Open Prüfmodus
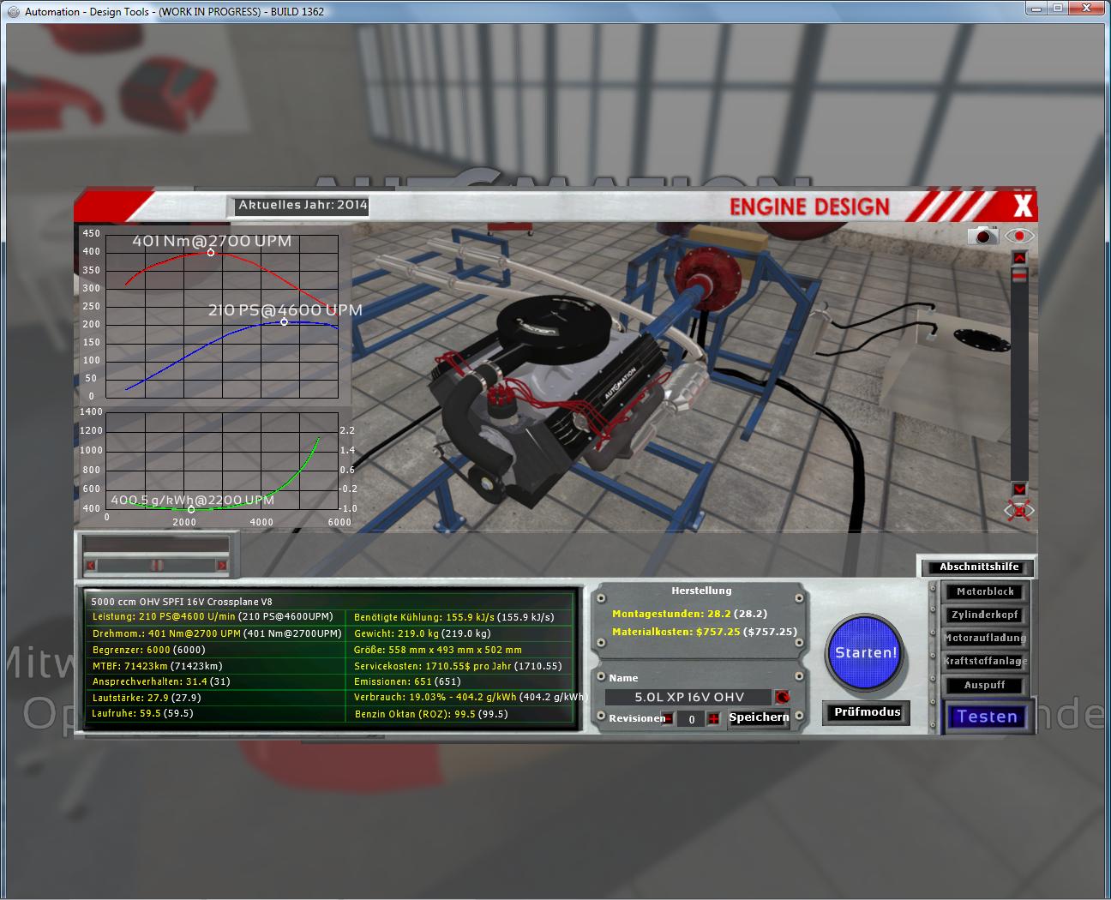Image resolution: width=1111 pixels, height=900 pixels. click(868, 712)
